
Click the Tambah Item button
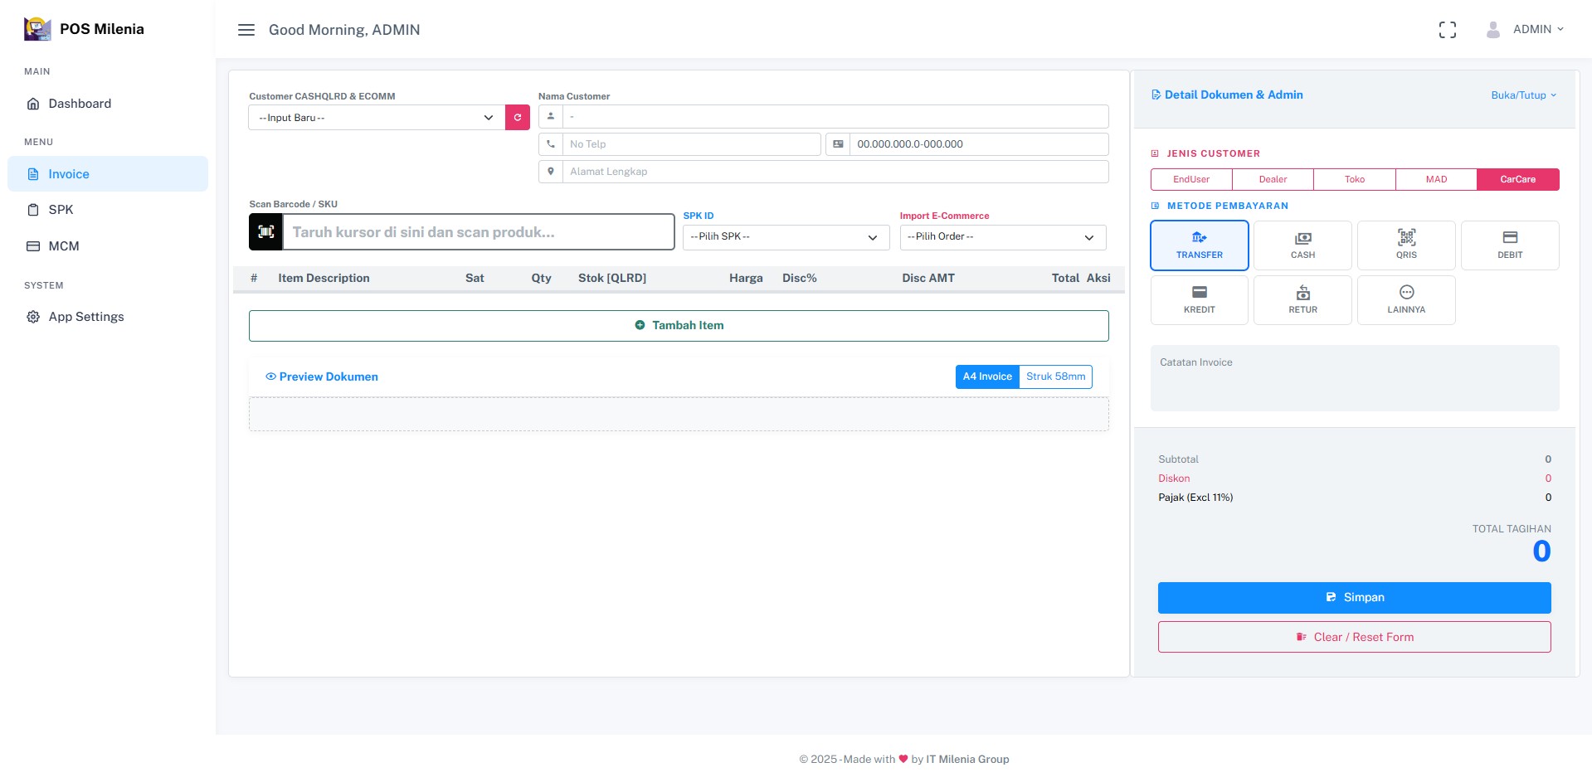679,326
